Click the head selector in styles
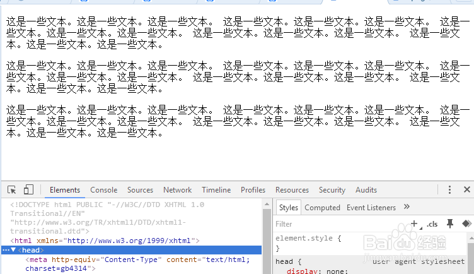This screenshot has width=474, height=274. coord(284,261)
